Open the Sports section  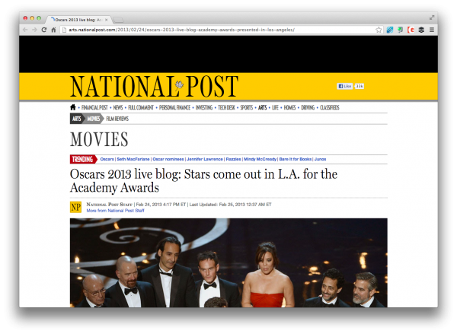247,107
